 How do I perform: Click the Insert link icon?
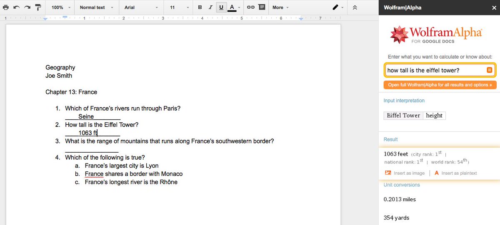tap(250, 7)
